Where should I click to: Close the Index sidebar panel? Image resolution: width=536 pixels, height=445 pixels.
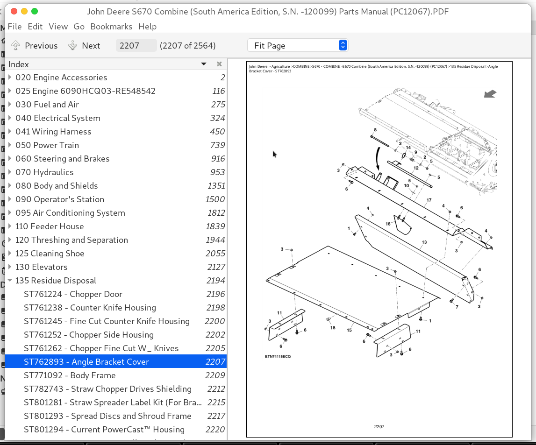pyautogui.click(x=219, y=64)
